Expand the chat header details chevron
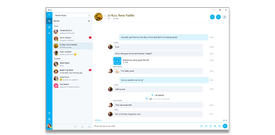Screen dimensions: 275x135 click(x=105, y=19)
